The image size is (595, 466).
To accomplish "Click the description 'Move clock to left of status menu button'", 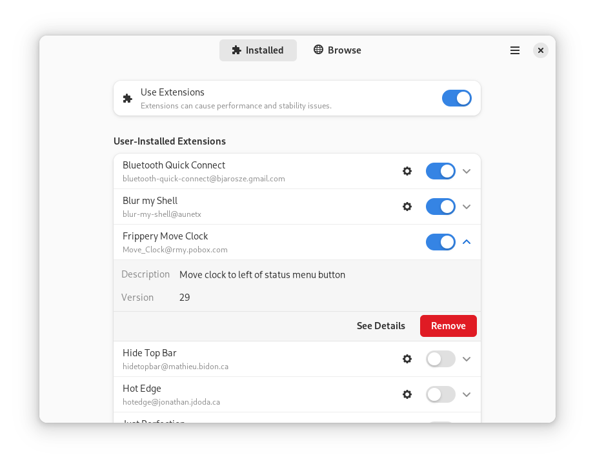I will (262, 275).
